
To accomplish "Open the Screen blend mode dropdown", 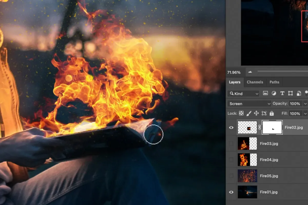I will click(x=249, y=104).
